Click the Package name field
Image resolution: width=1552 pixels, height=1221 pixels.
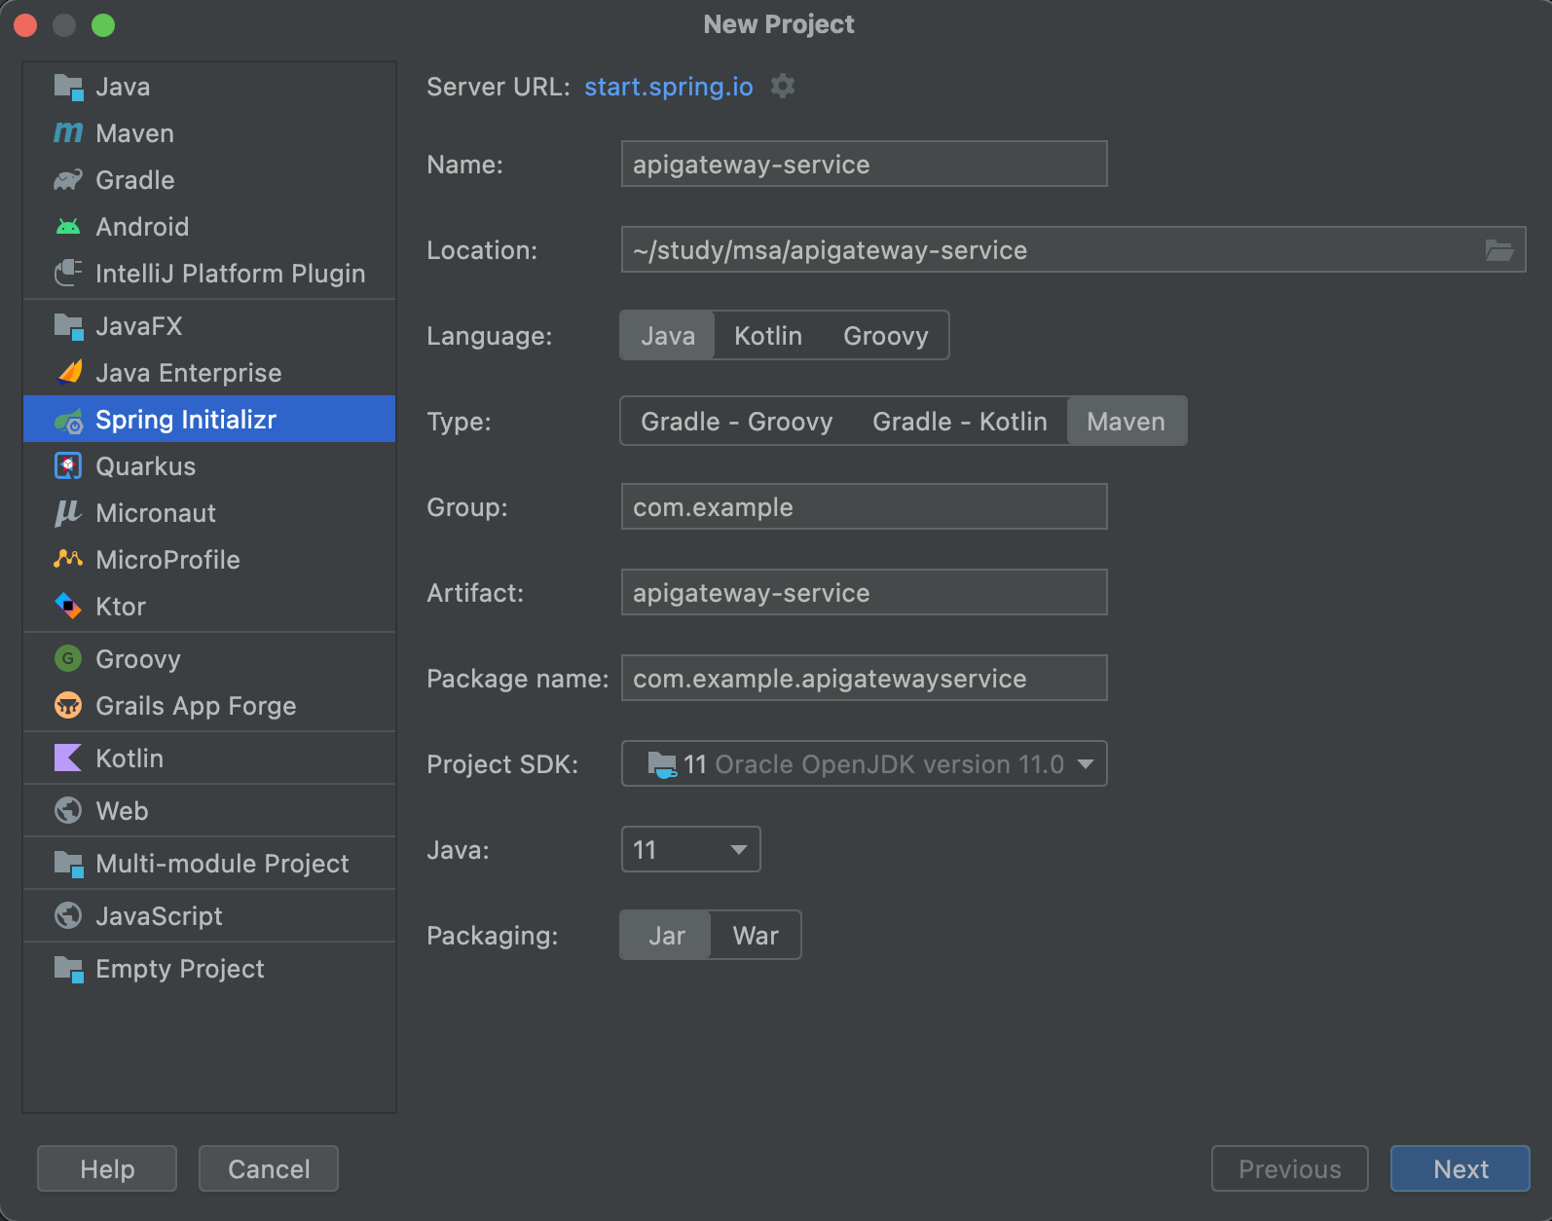[x=865, y=678]
